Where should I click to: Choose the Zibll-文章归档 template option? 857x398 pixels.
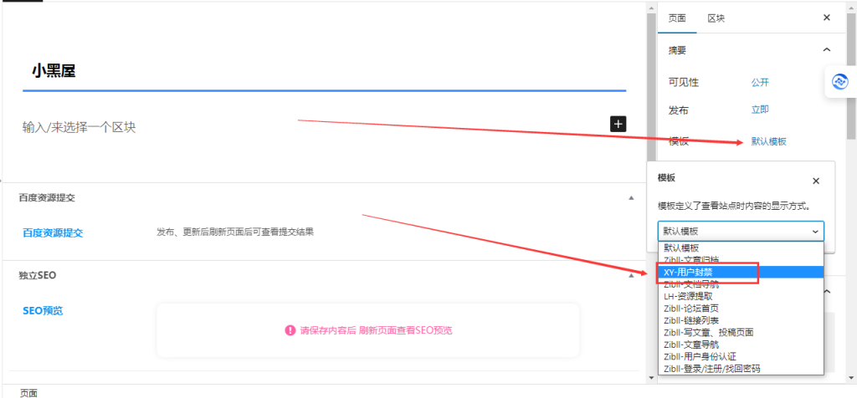pos(741,258)
